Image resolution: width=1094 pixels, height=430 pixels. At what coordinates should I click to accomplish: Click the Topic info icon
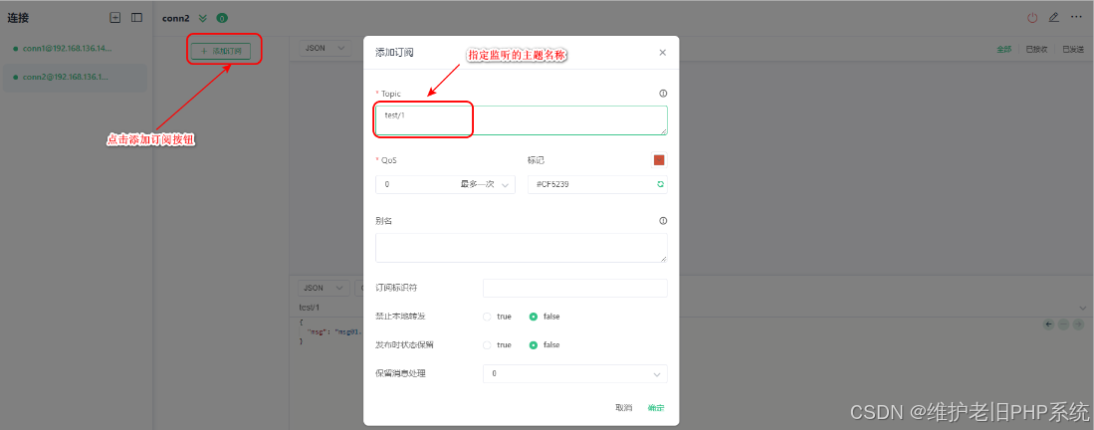click(663, 94)
